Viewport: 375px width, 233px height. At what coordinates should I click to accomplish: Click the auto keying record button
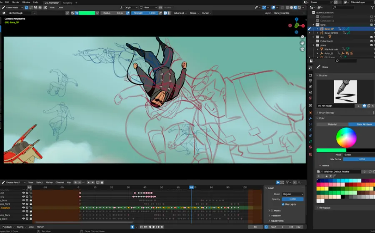[132, 227]
